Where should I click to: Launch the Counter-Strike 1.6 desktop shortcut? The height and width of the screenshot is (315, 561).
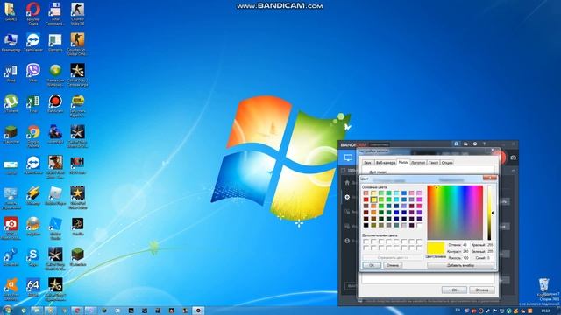coord(77,14)
